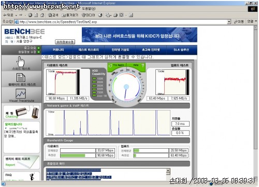Click the 33.07 Mbps download average value
The image size is (259, 187).
click(105, 150)
